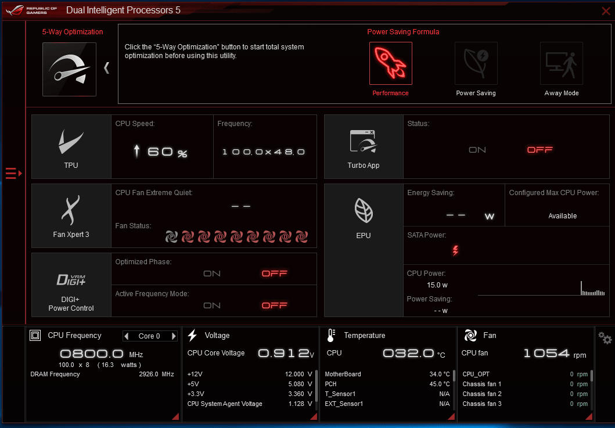The height and width of the screenshot is (428, 615).
Task: Select the Performance rocket mode
Action: [x=391, y=63]
